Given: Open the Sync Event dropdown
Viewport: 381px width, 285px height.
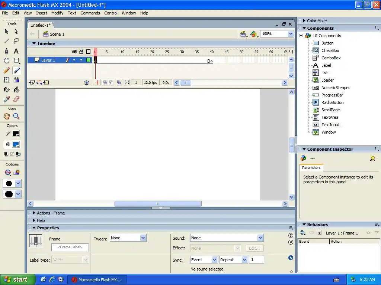Looking at the screenshot, I should click(x=214, y=260).
